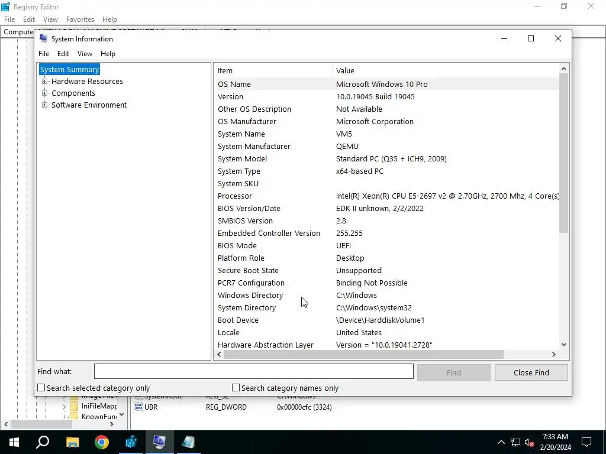This screenshot has width=606, height=454.
Task: Show hidden system tray icons
Action: point(501,442)
